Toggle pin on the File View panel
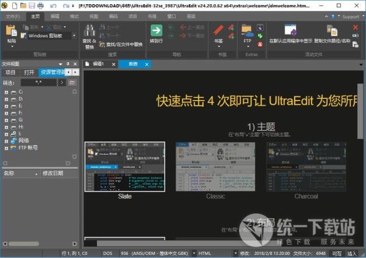The height and width of the screenshot is (258, 366). pyautogui.click(x=68, y=64)
